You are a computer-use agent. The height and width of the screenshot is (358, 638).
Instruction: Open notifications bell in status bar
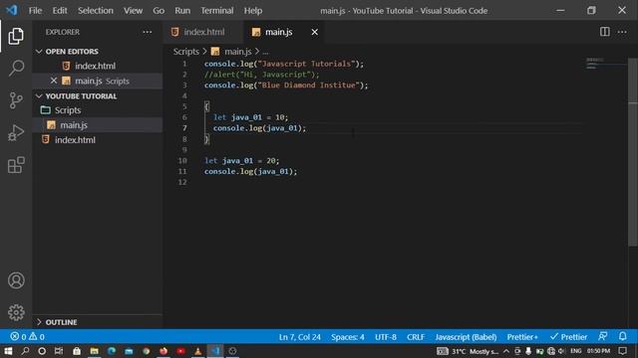point(622,336)
